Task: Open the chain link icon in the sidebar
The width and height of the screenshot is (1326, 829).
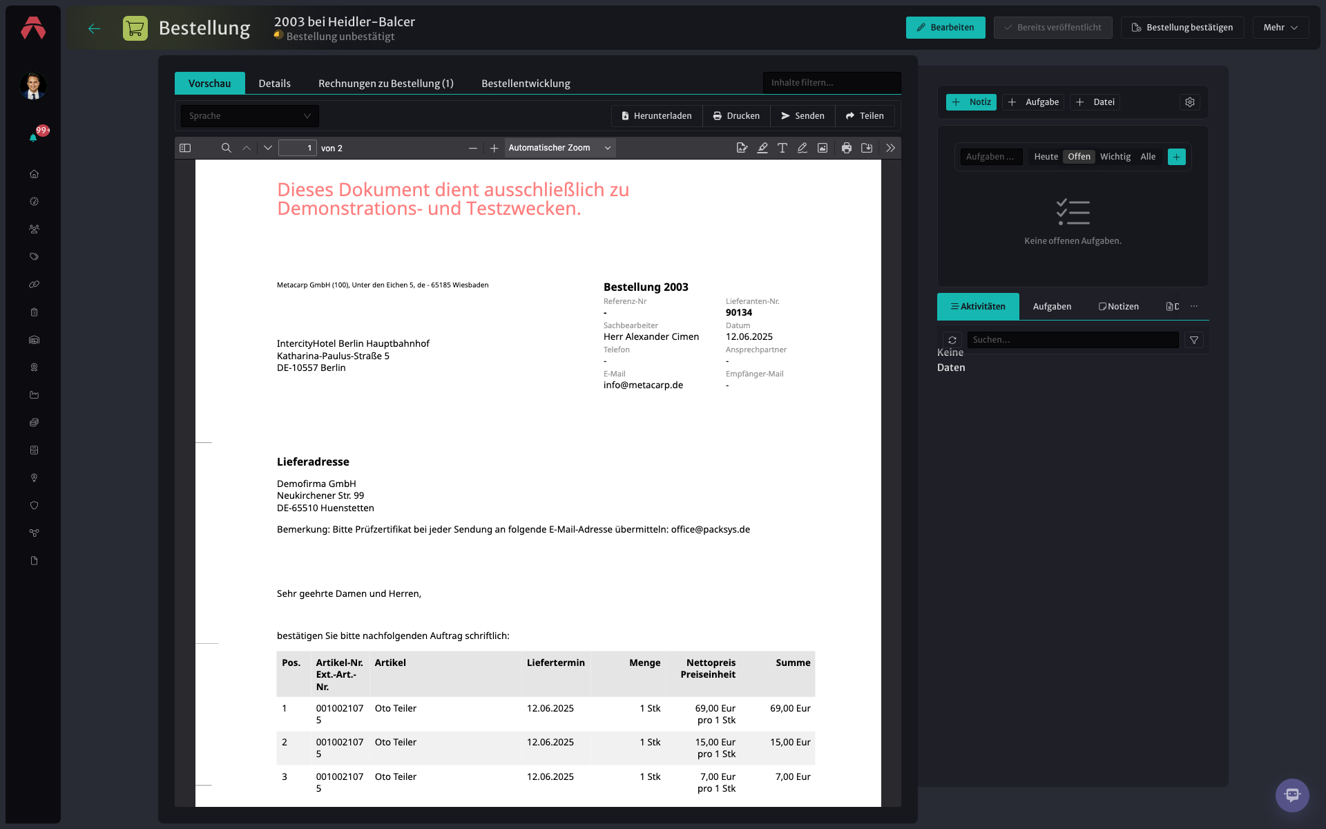Action: (34, 285)
